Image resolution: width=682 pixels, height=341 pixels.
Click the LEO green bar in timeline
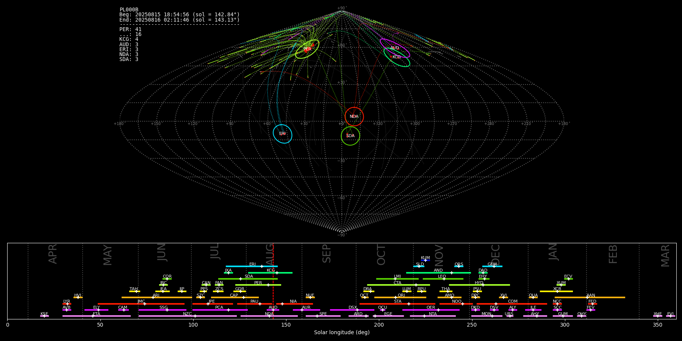tap(443, 279)
